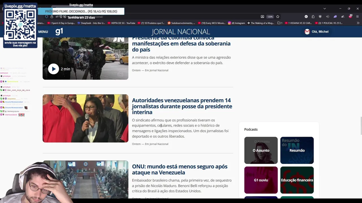Image resolution: width=362 pixels, height=203 pixels.
Task: Open the 1 VEGANA VS 32 CAR... bookmark
Action: click(298, 23)
